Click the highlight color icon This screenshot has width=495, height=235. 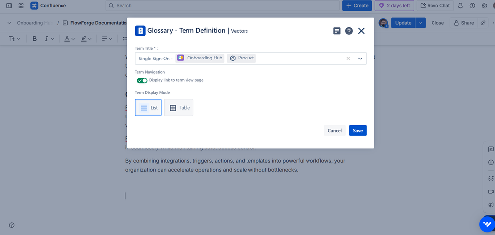click(x=84, y=39)
